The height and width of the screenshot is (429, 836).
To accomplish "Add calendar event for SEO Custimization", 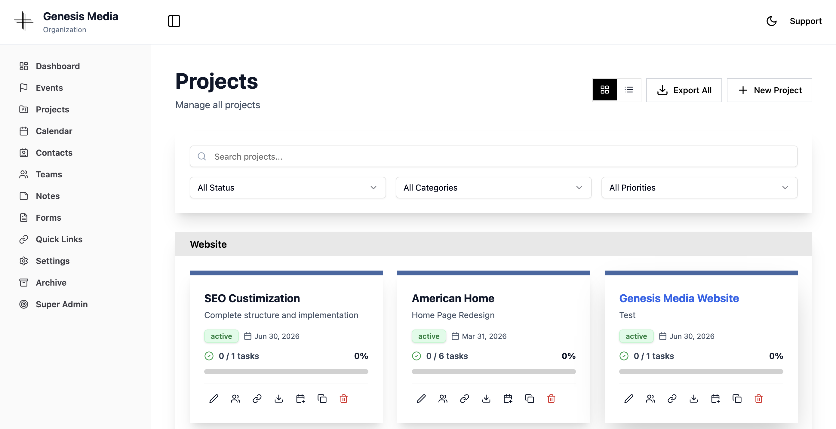I will (300, 399).
